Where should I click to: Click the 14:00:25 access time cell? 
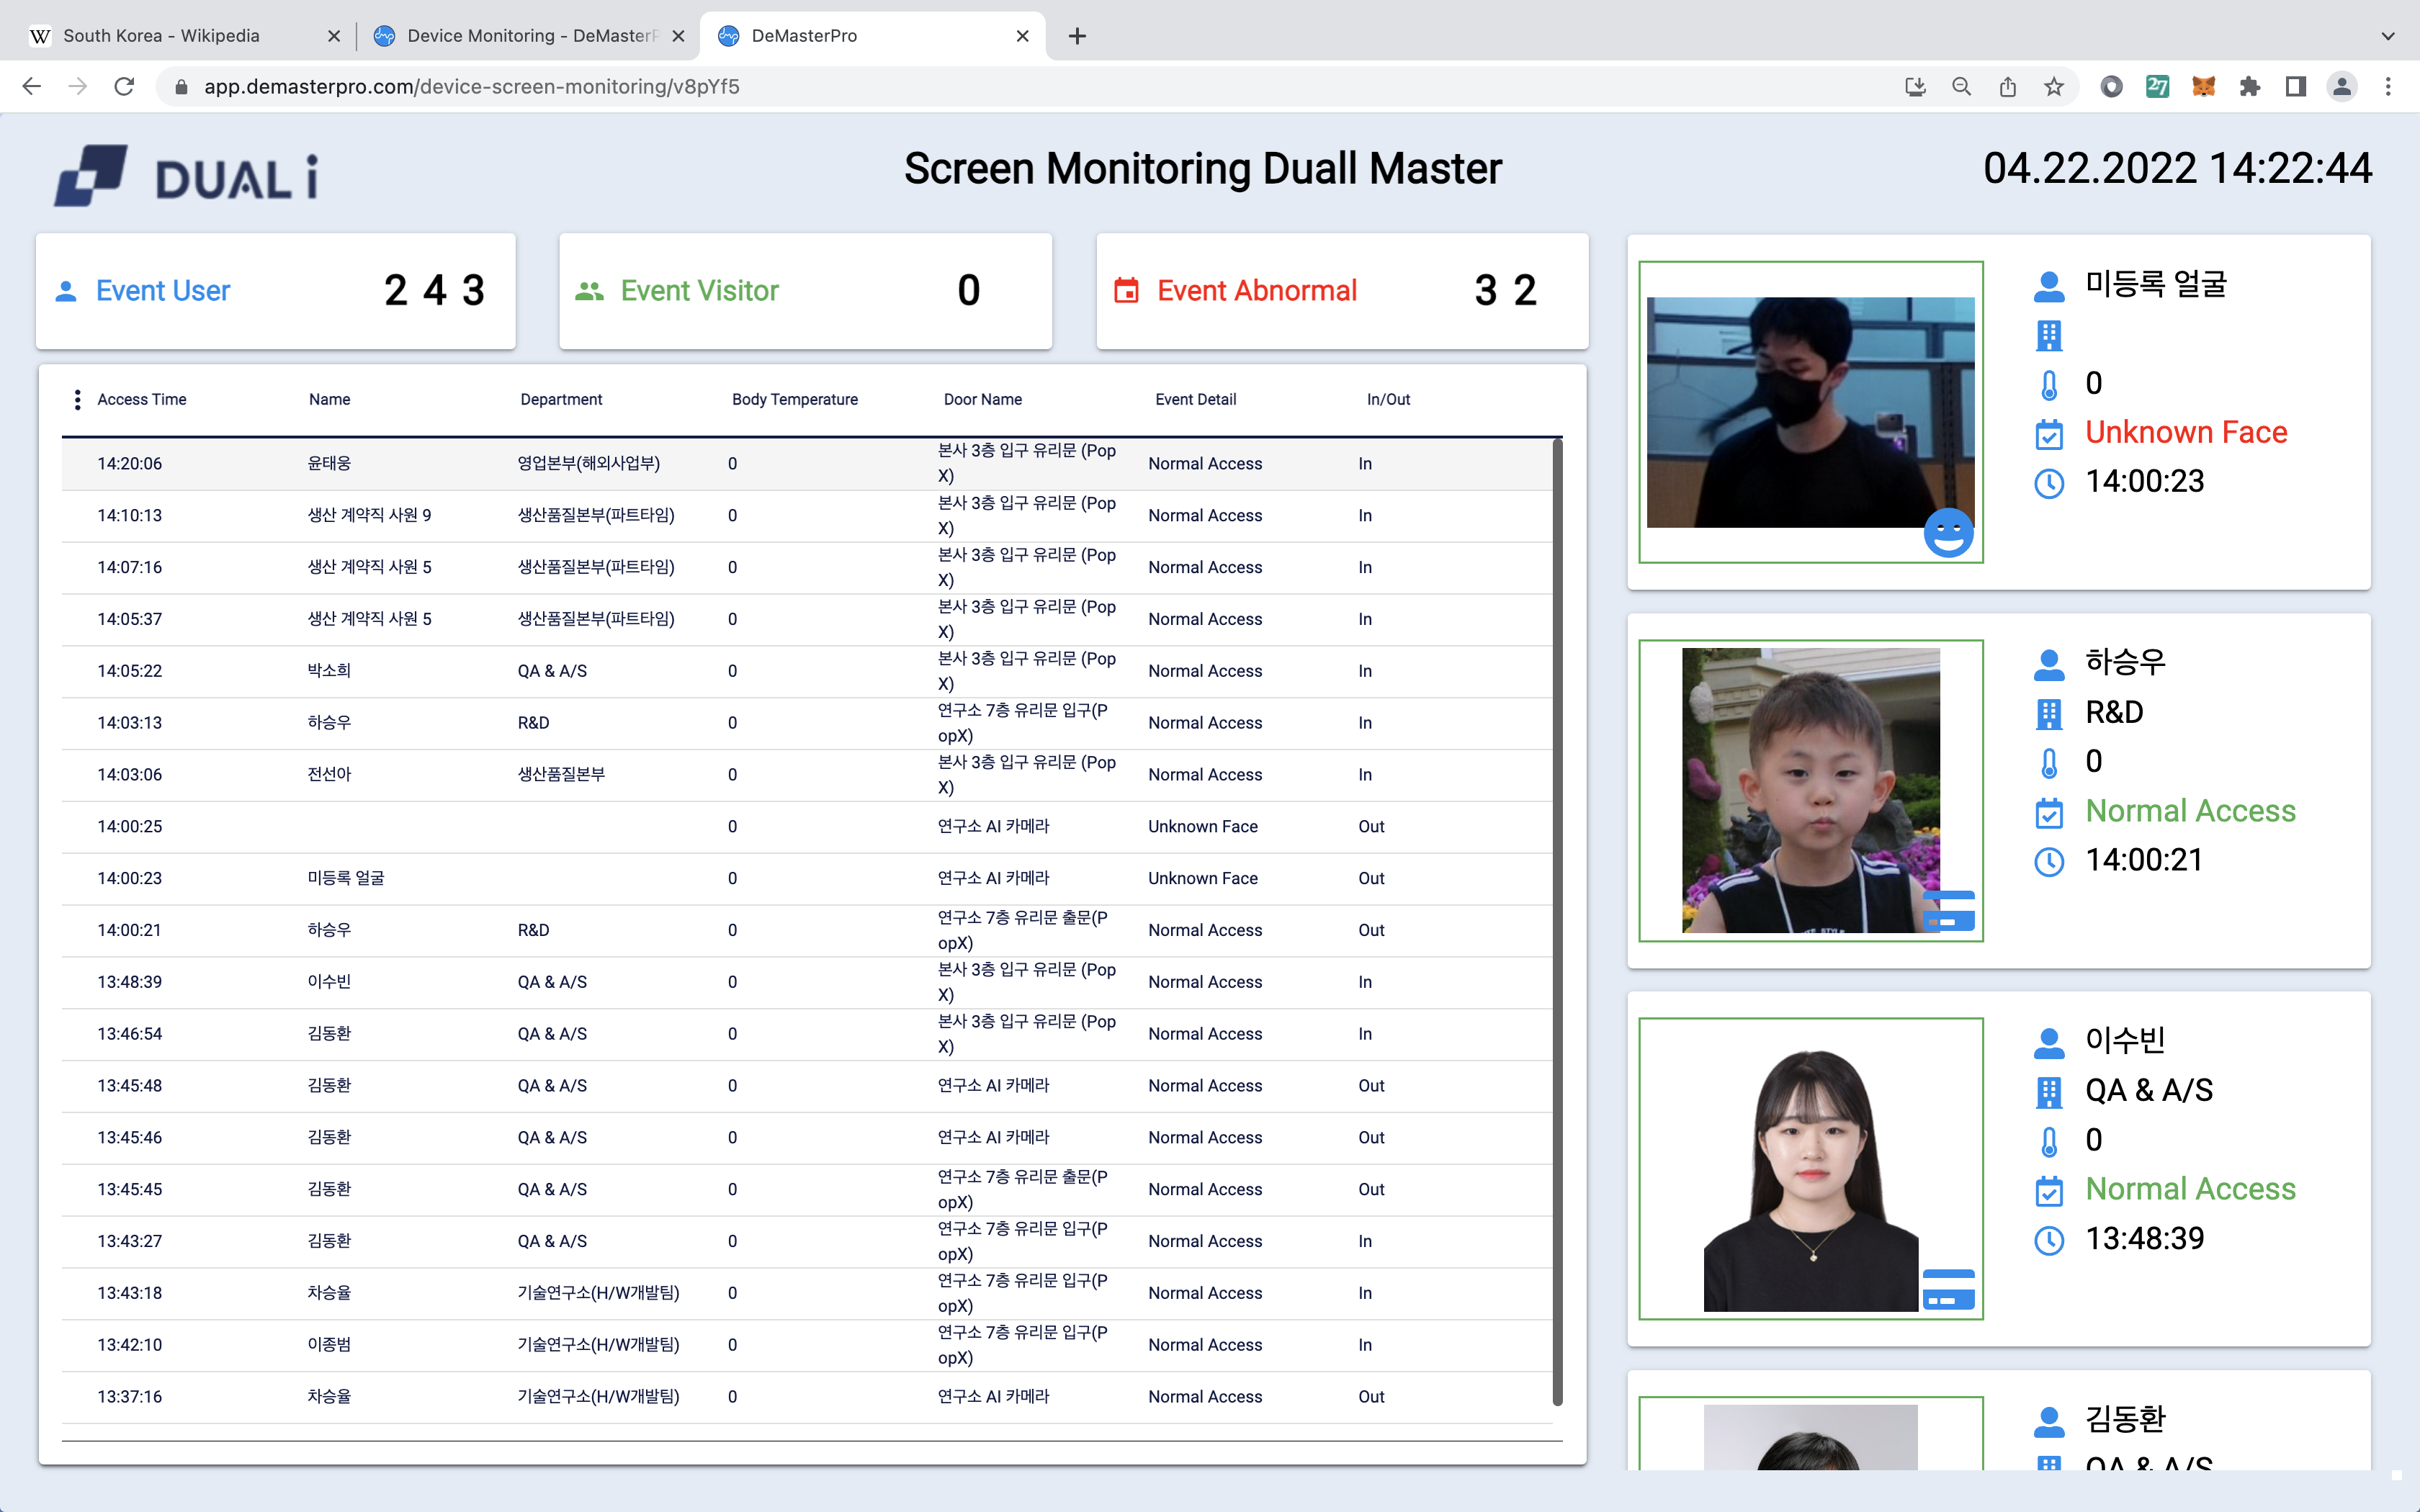click(x=130, y=827)
